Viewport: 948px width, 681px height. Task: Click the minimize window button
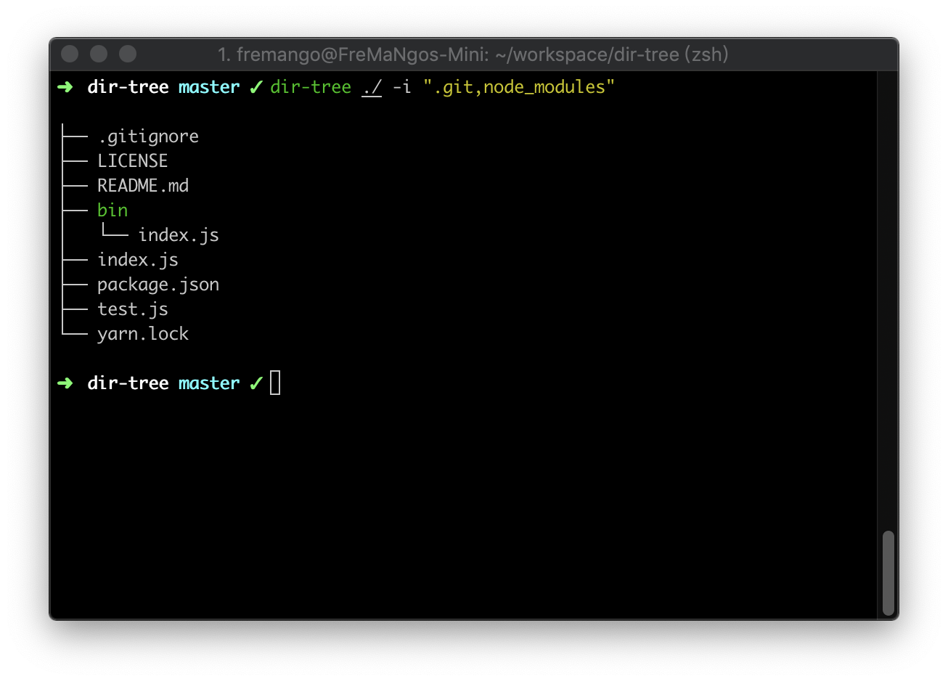tap(99, 54)
